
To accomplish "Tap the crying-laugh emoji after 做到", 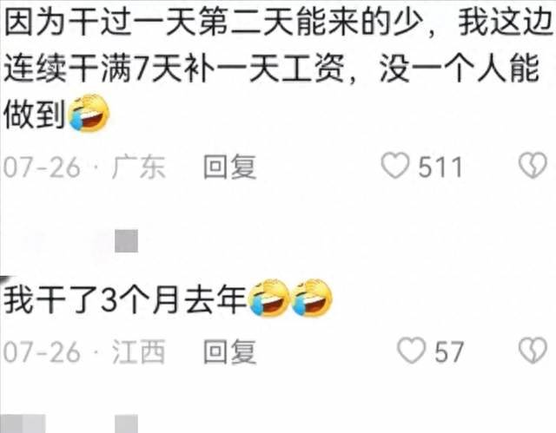I will [x=89, y=113].
